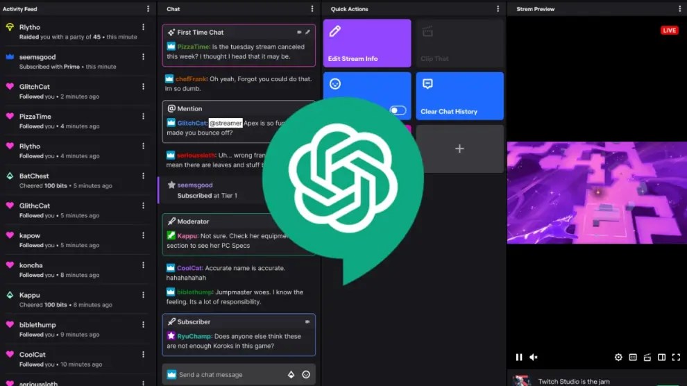The height and width of the screenshot is (386, 687).
Task: Click the pencil icon on First Time Chat
Action: click(308, 32)
